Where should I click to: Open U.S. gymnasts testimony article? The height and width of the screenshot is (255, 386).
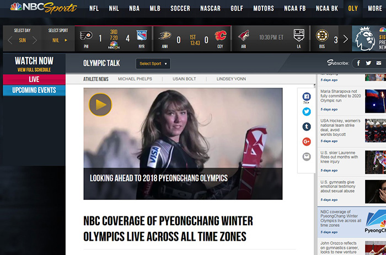[x=337, y=187]
